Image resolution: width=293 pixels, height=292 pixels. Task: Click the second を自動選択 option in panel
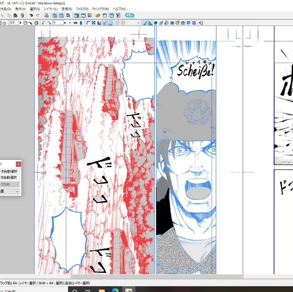[9, 178]
